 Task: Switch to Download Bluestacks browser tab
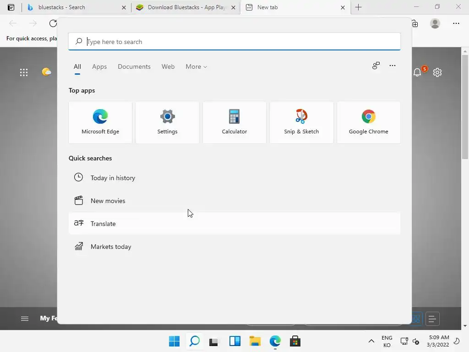point(185,7)
